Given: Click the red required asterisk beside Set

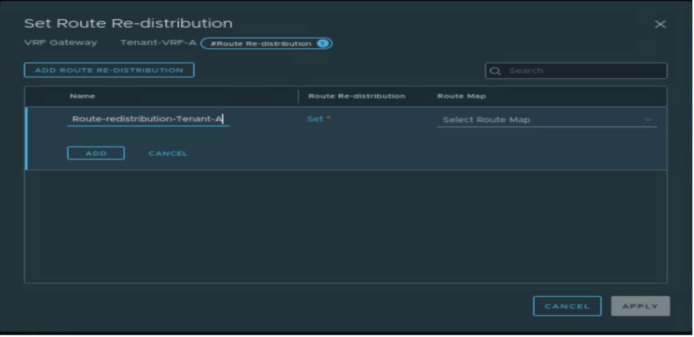Looking at the screenshot, I should pyautogui.click(x=329, y=119).
